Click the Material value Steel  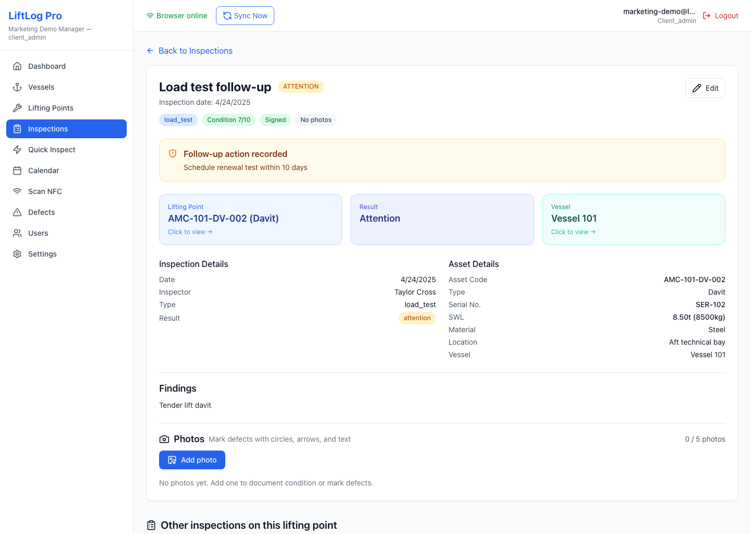(x=717, y=330)
